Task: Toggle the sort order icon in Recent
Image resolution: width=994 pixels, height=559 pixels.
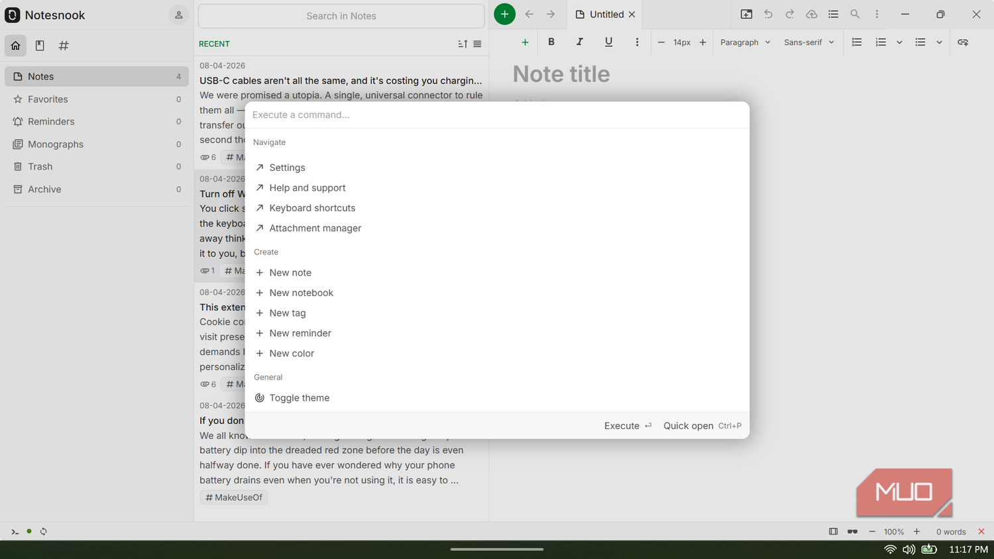Action: [463, 44]
